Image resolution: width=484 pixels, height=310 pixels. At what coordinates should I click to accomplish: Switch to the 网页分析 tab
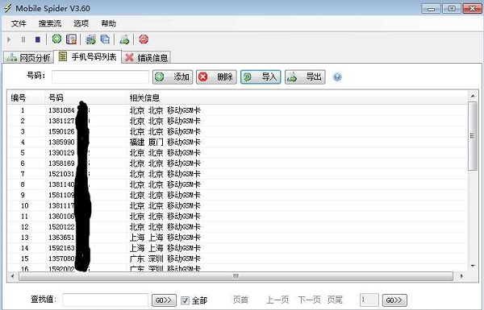[28, 57]
